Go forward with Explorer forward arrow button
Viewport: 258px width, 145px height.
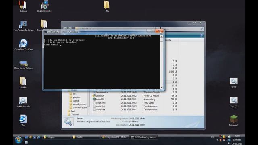coord(70,29)
